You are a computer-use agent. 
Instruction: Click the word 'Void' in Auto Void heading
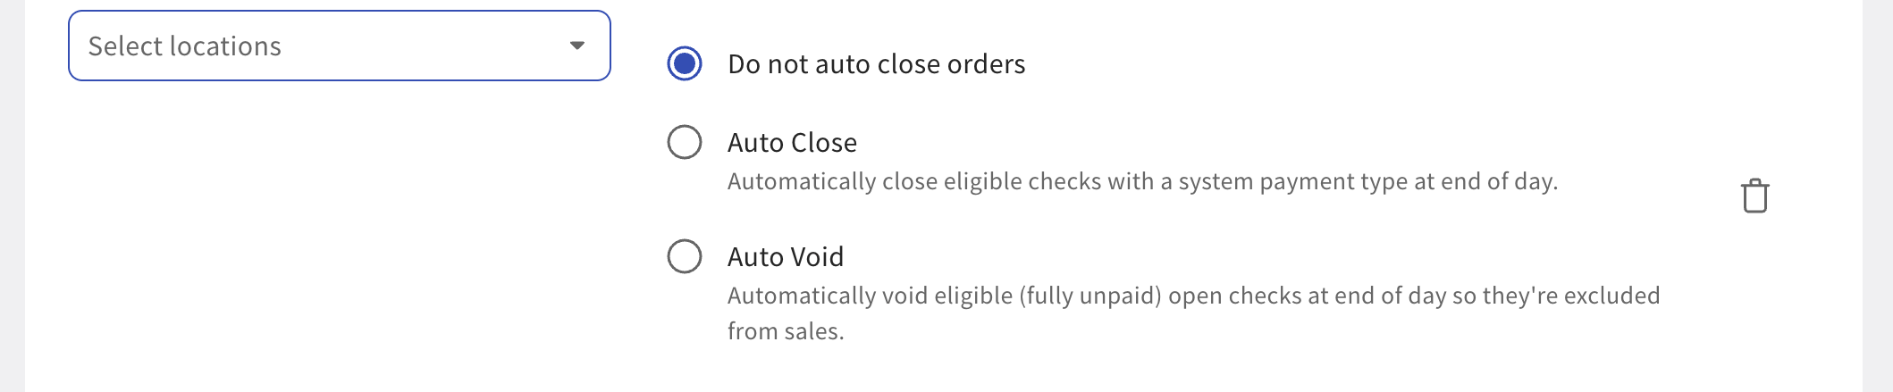click(817, 257)
